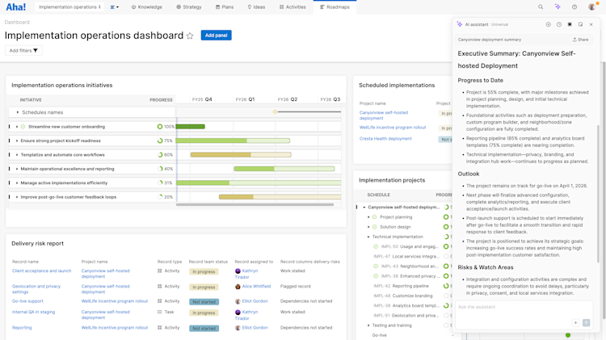
Task: Click the completed check icon for IMPL-38
Action: coord(376,276)
